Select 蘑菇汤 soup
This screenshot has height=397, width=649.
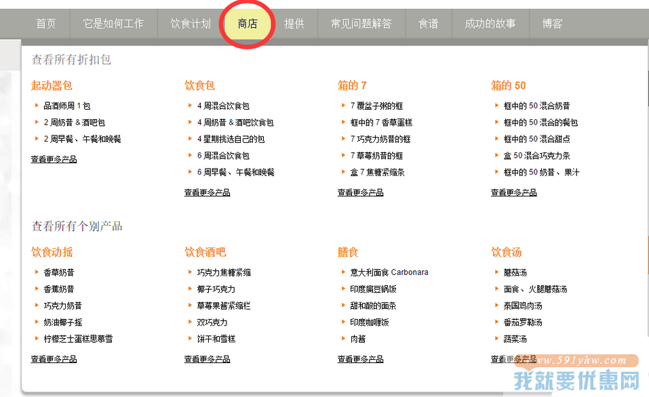[x=515, y=272]
